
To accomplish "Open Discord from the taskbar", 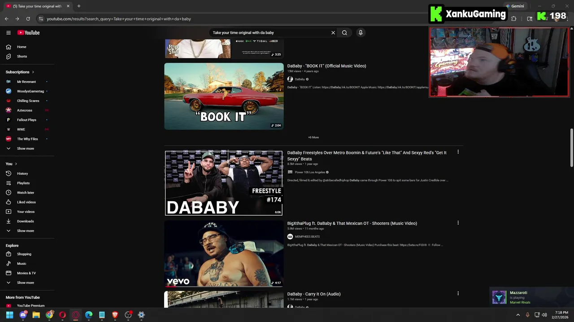I will (x=23, y=315).
